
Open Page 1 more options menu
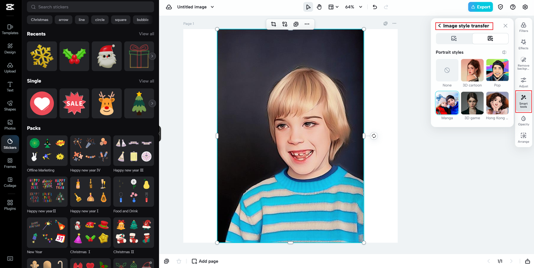pyautogui.click(x=394, y=24)
